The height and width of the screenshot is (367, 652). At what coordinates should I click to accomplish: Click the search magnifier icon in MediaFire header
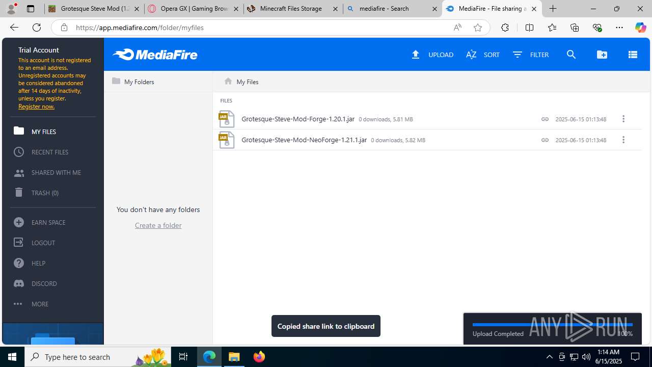click(x=571, y=55)
